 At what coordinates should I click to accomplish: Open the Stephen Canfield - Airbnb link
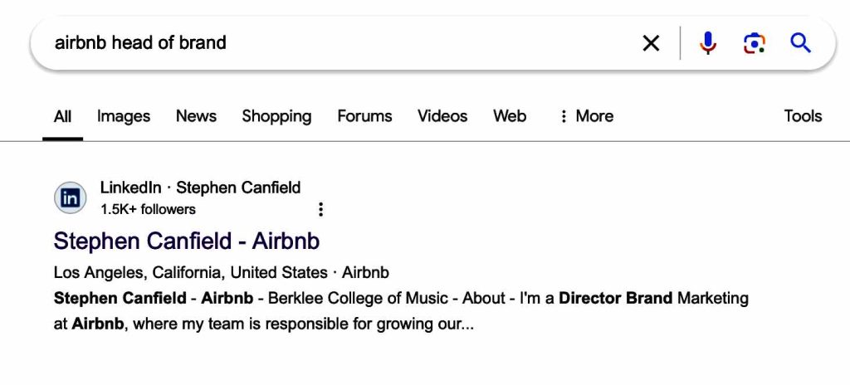(x=187, y=241)
